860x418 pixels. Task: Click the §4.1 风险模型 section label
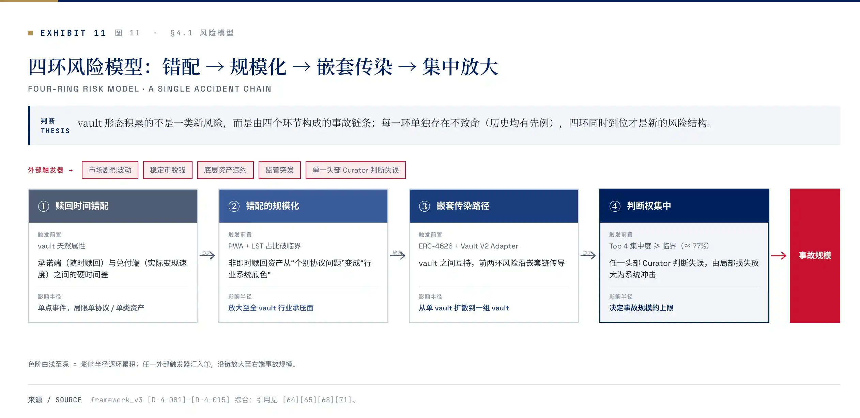[x=202, y=33]
